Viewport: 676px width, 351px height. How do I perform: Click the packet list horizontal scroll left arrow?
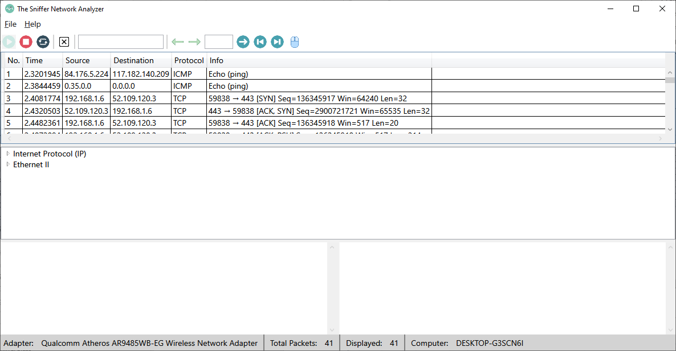point(10,138)
